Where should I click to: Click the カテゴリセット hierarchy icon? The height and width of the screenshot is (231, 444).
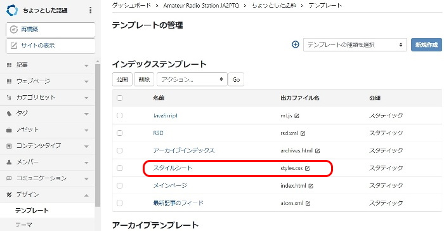pyautogui.click(x=9, y=98)
